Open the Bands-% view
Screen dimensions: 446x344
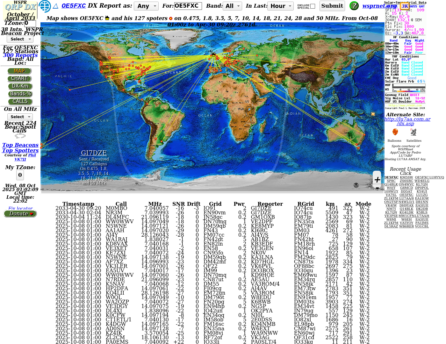click(x=20, y=94)
